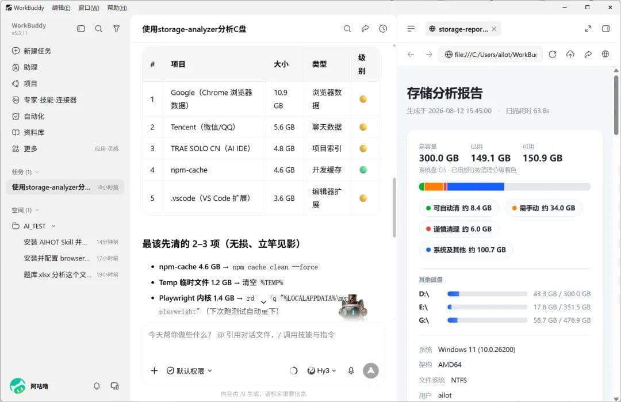
Task: Expand the 任务 (1) section chevron
Action: pos(37,172)
